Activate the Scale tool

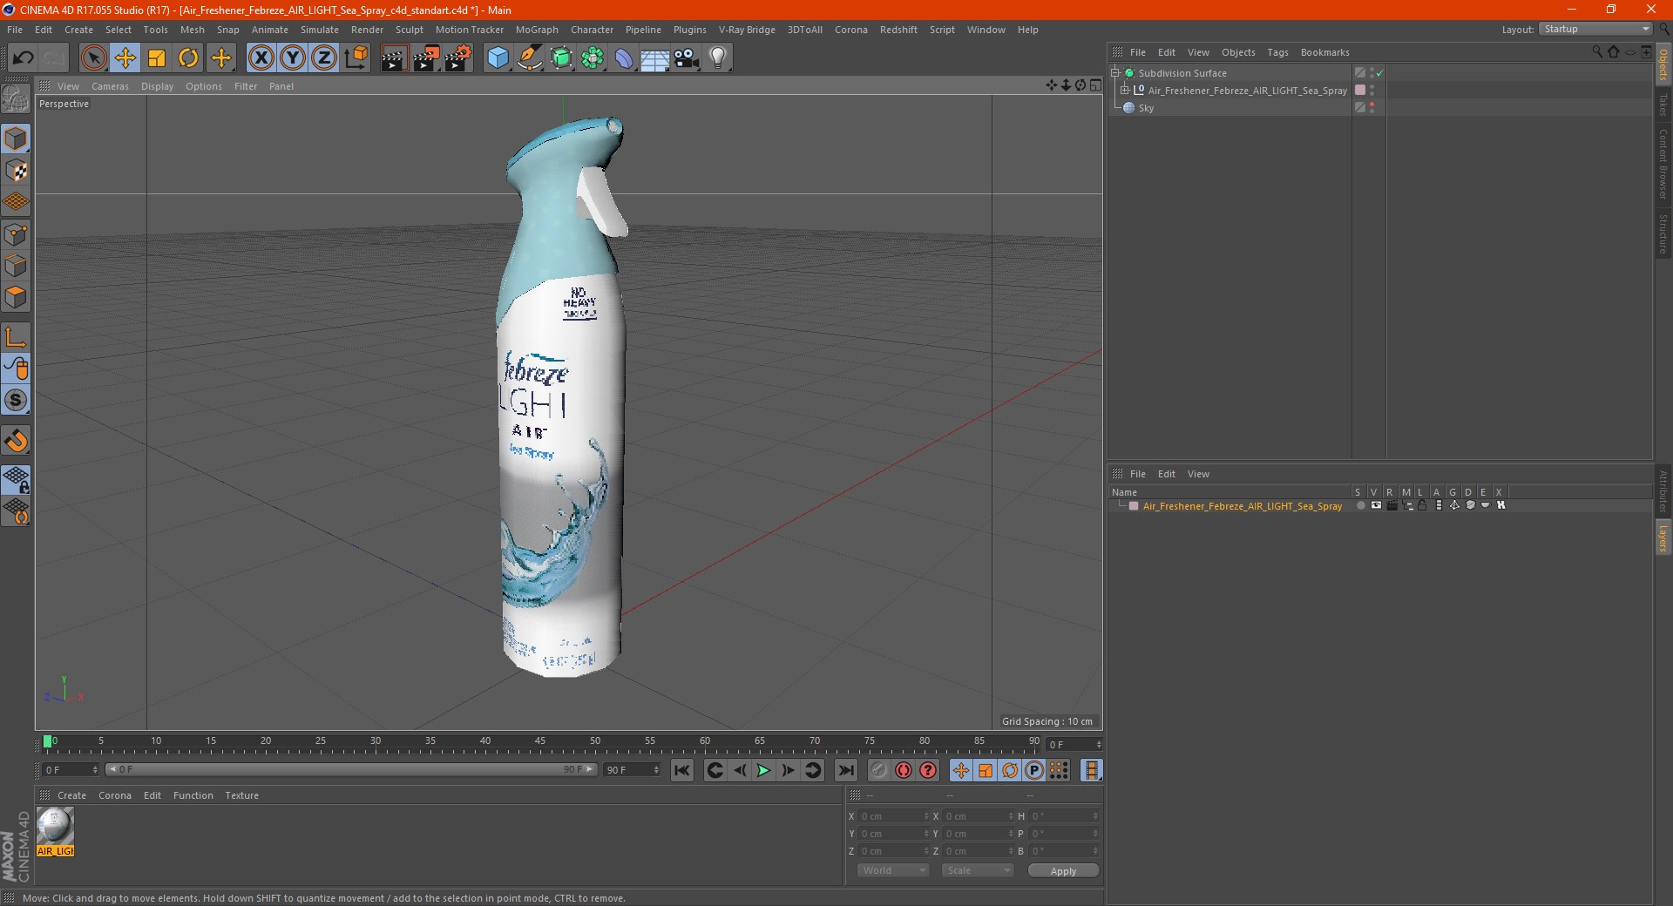point(157,58)
